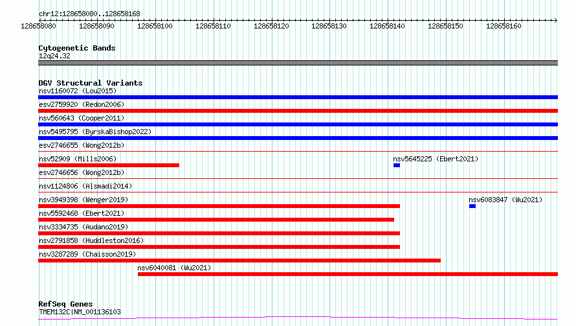Click the Cytogenetic Bands track title
The height and width of the screenshot is (326, 576).
click(77, 48)
